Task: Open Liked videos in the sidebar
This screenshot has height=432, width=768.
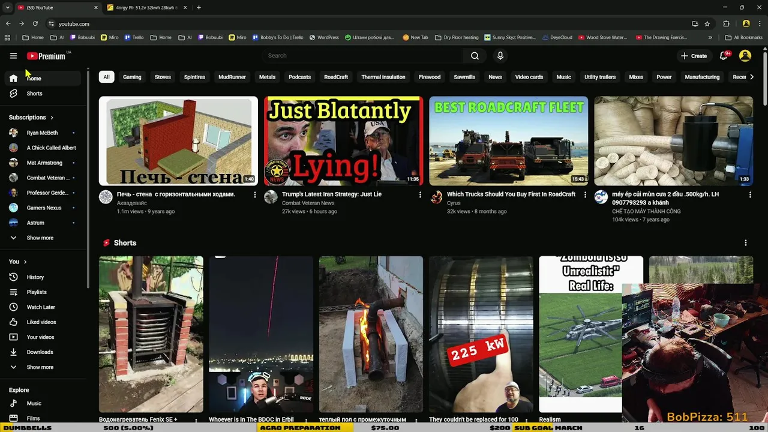Action: click(43, 322)
